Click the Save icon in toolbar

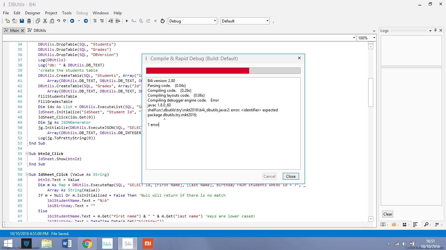[x=22, y=21]
